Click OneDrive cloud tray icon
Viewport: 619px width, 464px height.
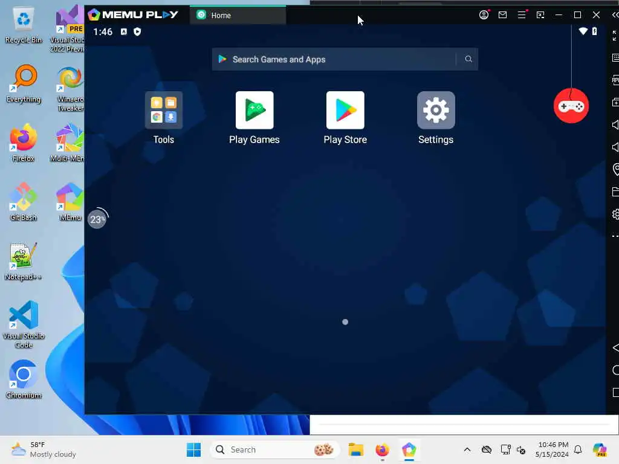[x=487, y=449]
